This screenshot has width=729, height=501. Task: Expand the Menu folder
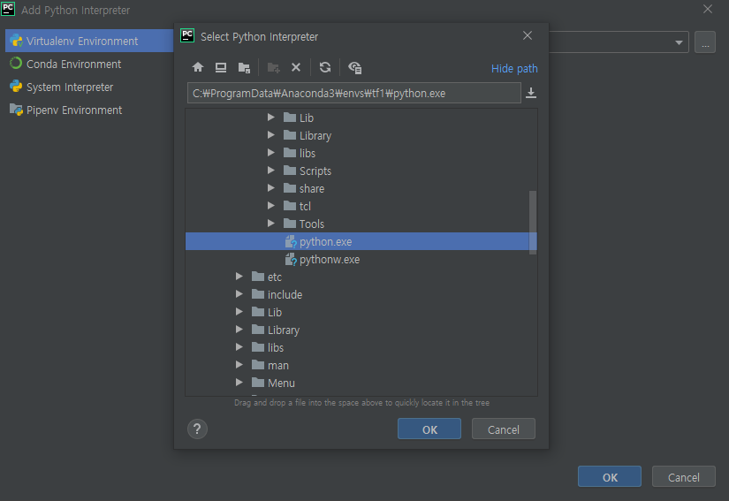(239, 383)
